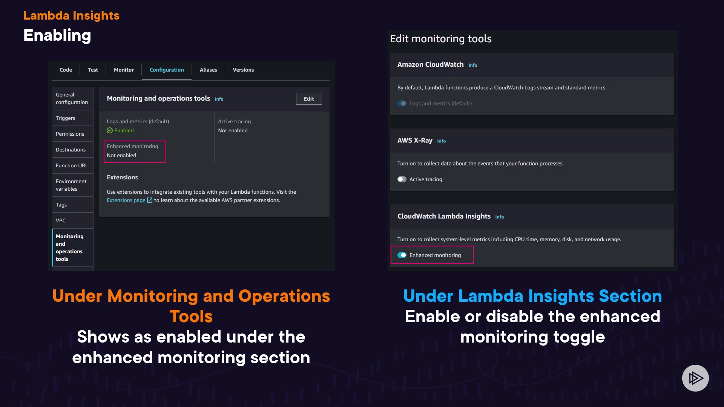
Task: Select General configuration in the sidebar
Action: point(72,98)
